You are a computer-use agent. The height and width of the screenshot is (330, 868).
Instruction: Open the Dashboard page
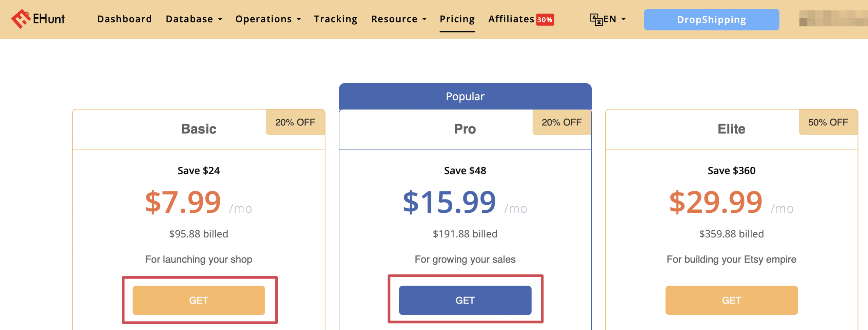pos(124,19)
